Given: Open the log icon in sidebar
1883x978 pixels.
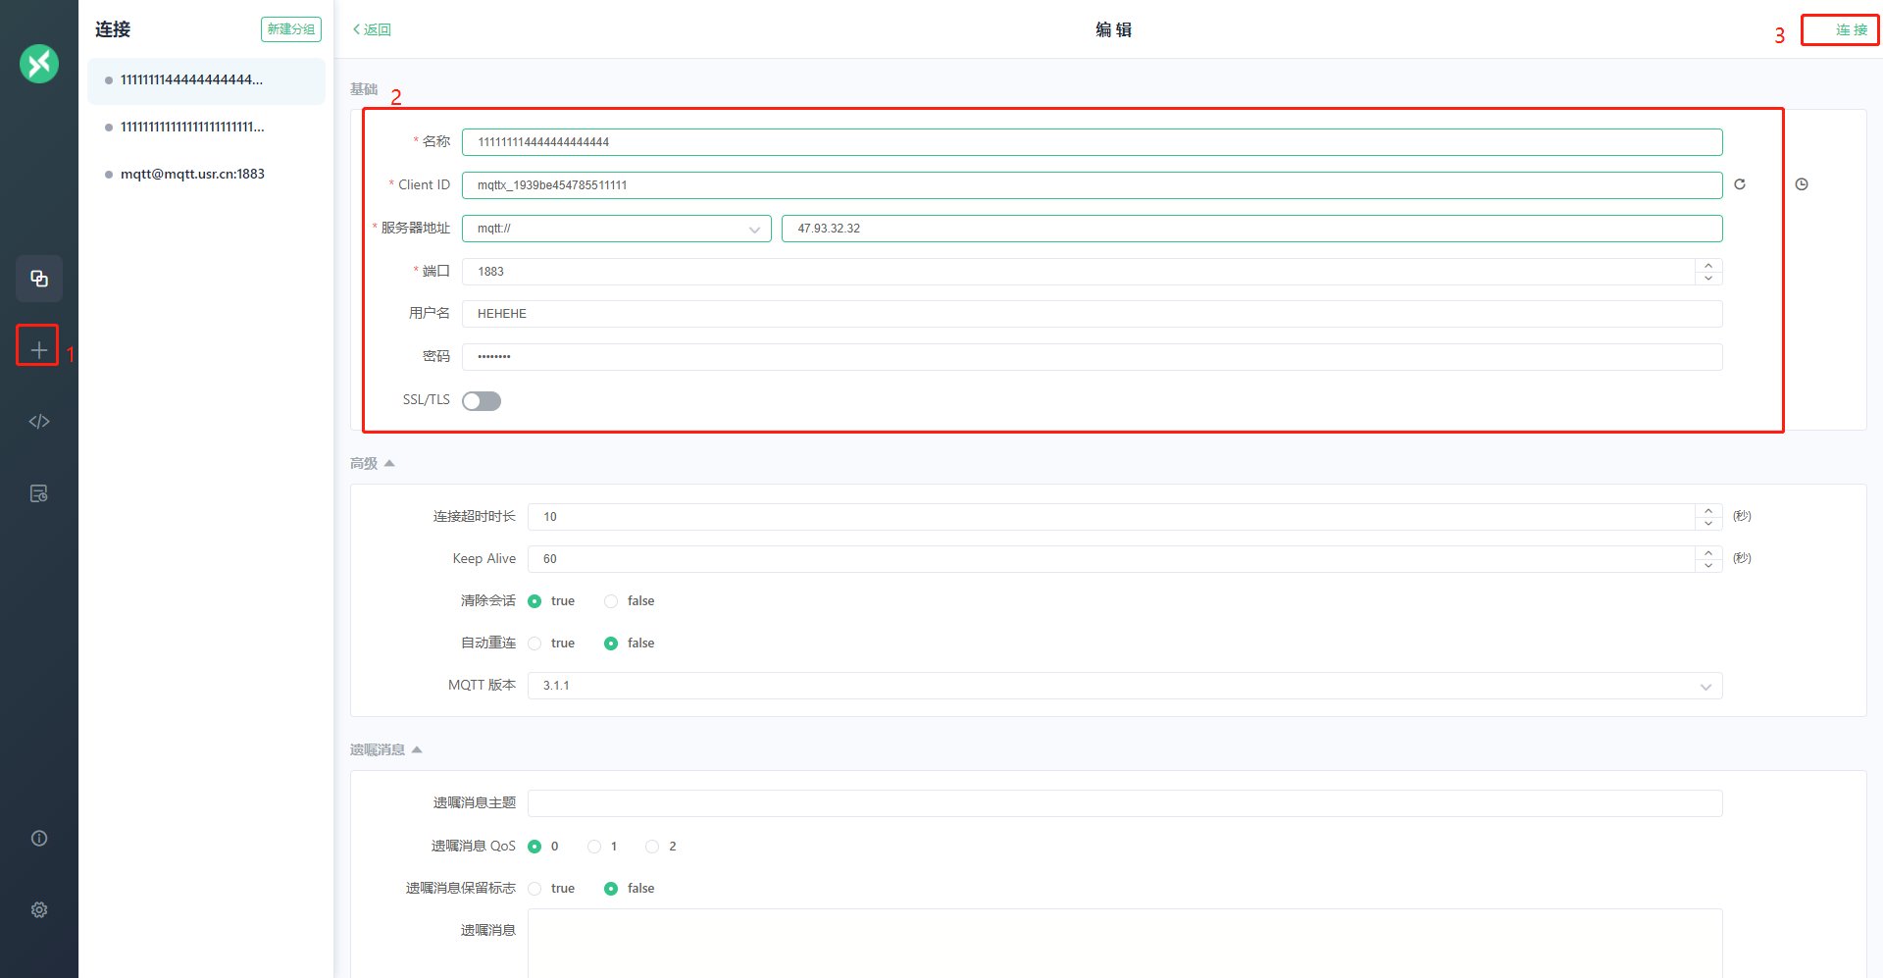Looking at the screenshot, I should coord(39,493).
